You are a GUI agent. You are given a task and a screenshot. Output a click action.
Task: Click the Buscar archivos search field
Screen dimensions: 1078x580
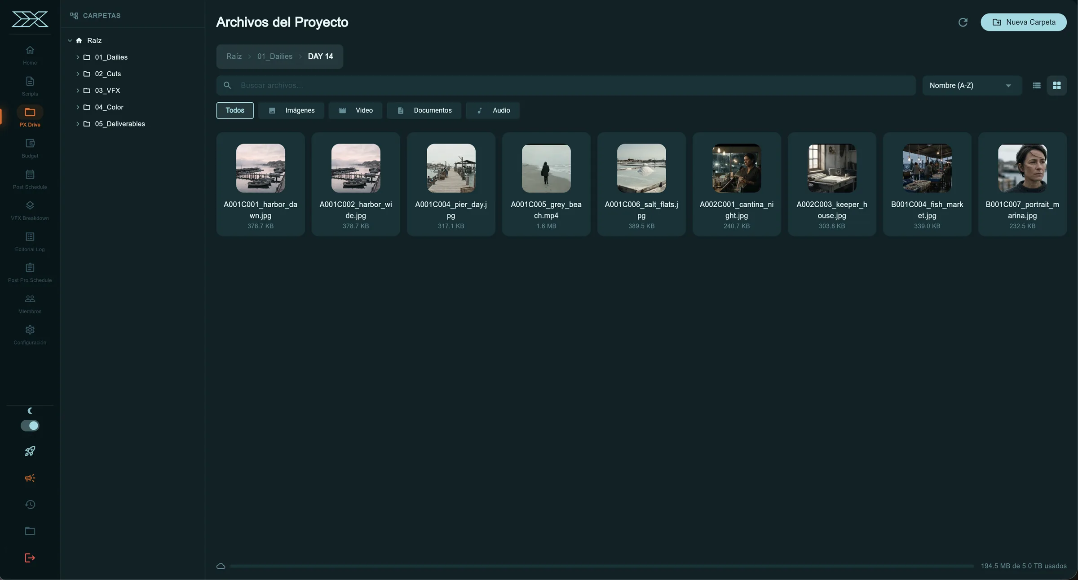click(x=566, y=85)
